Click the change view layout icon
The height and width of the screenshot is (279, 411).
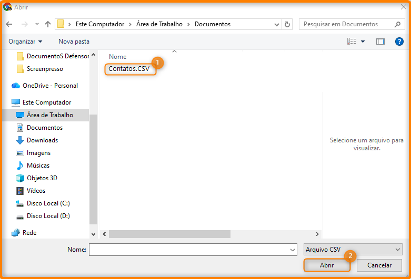352,42
